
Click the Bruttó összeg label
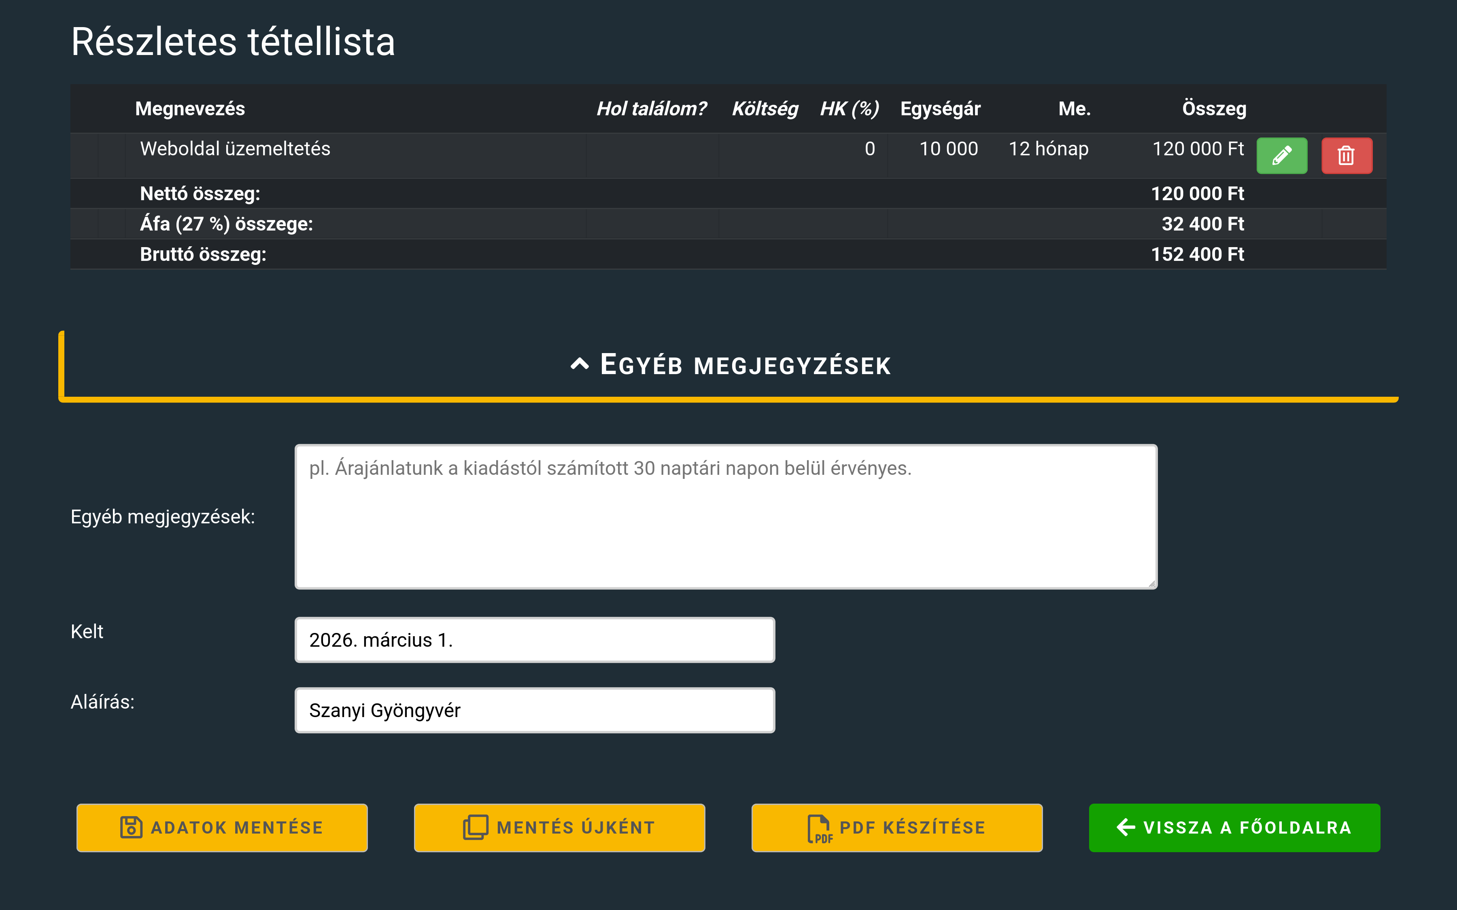point(203,254)
